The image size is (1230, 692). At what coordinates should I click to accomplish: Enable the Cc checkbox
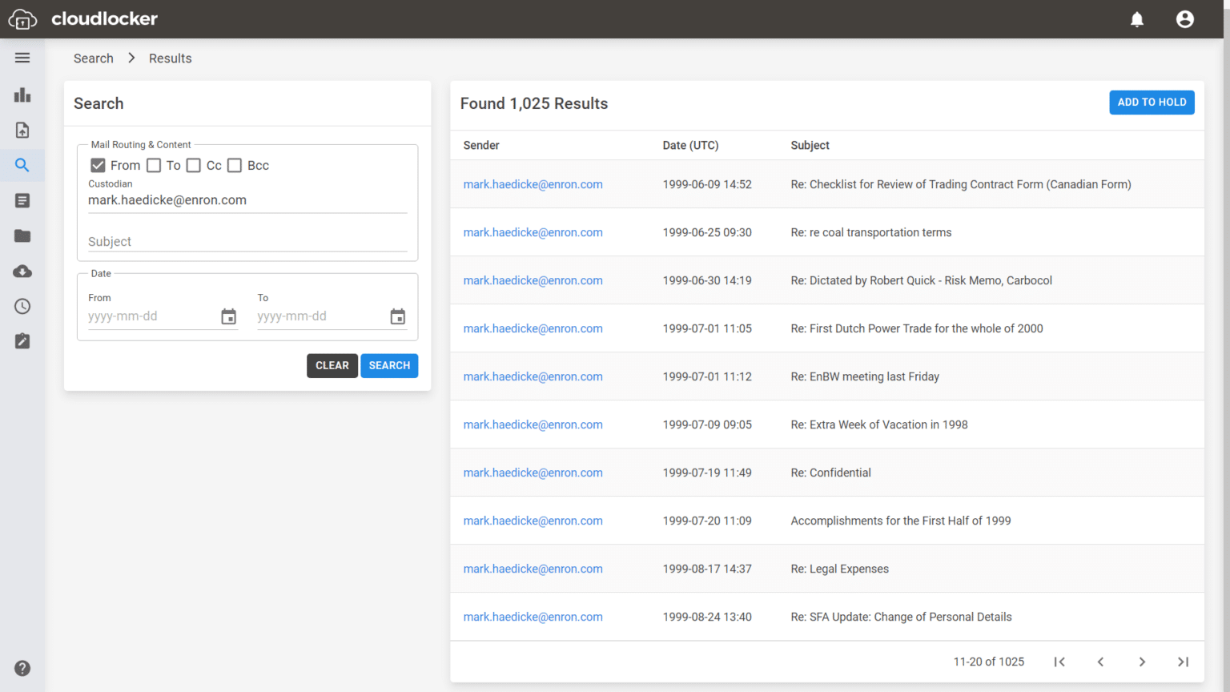click(x=193, y=165)
